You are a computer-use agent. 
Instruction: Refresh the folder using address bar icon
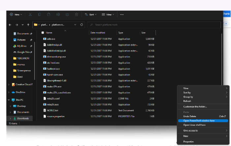[x=82, y=25]
